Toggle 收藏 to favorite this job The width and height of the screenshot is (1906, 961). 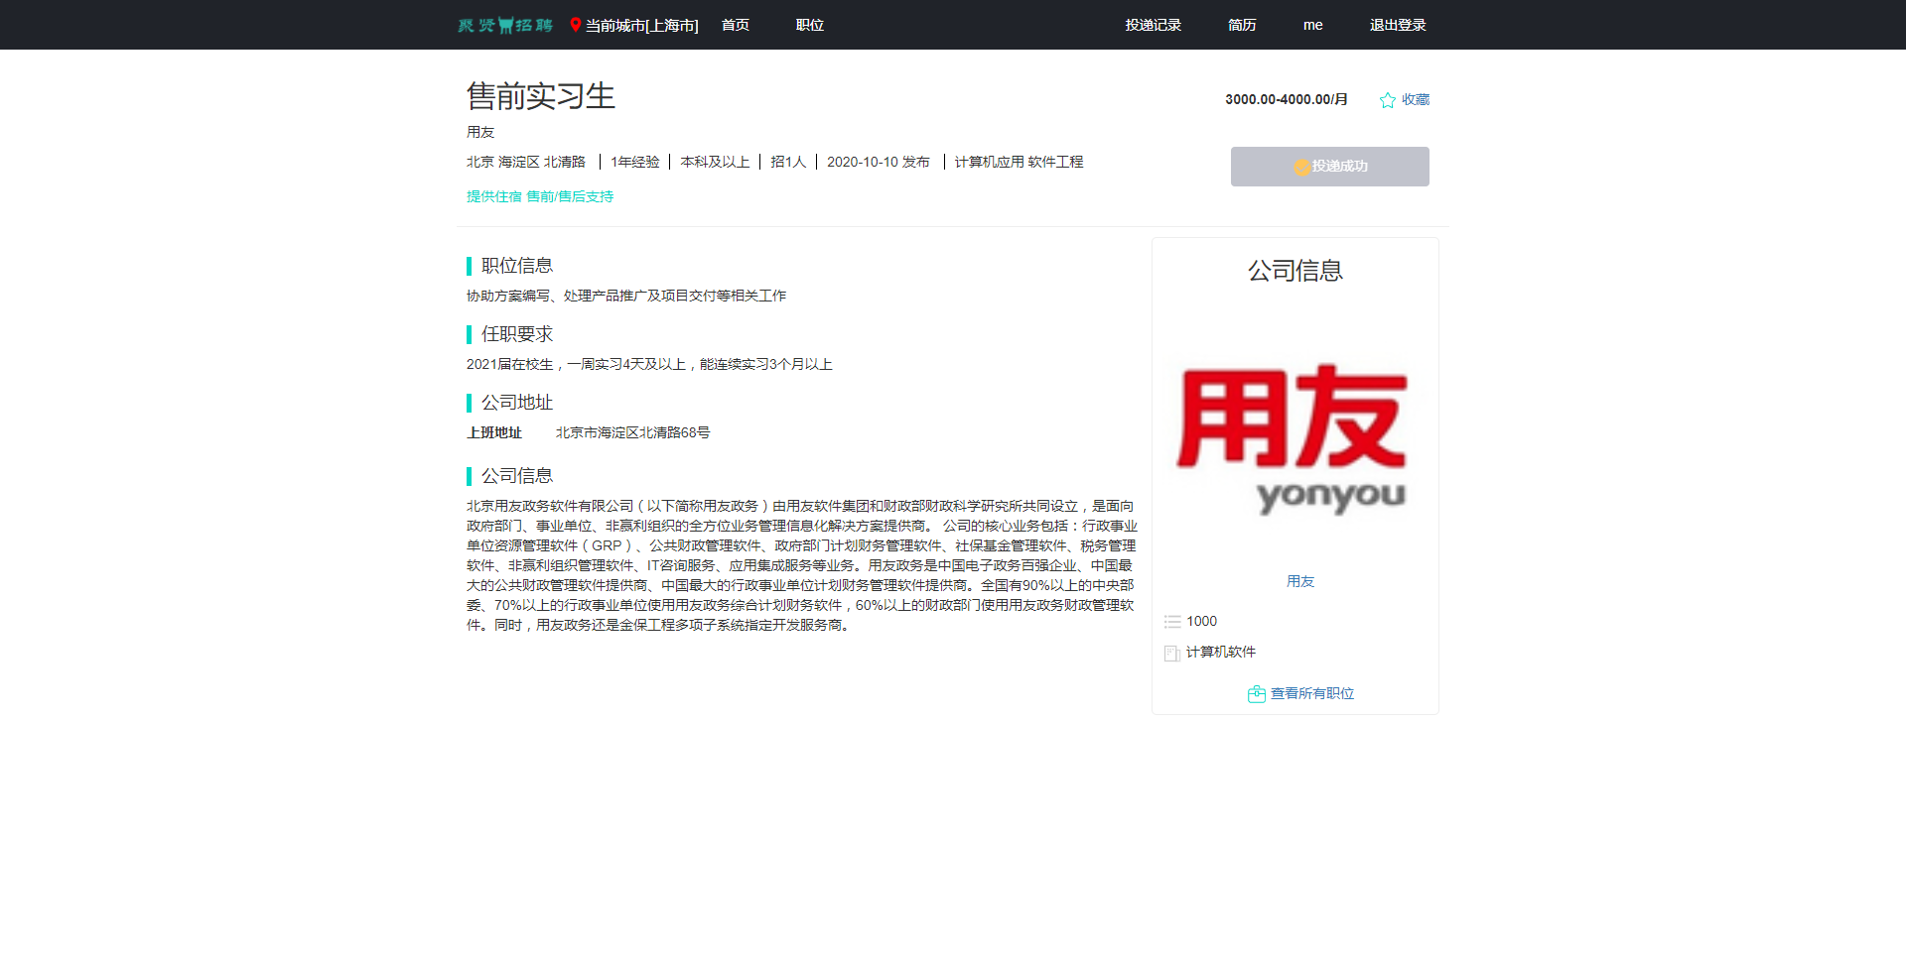1415,99
